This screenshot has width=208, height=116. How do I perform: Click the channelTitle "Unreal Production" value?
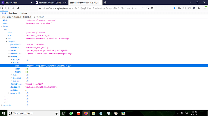coord(34,84)
